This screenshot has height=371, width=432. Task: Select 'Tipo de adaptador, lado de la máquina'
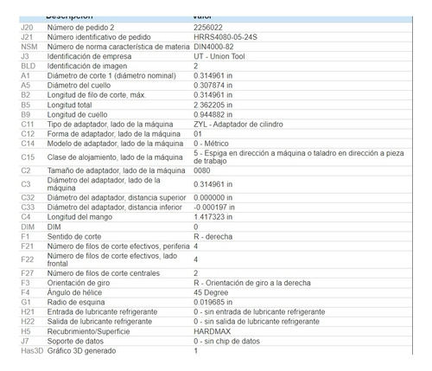(110, 125)
